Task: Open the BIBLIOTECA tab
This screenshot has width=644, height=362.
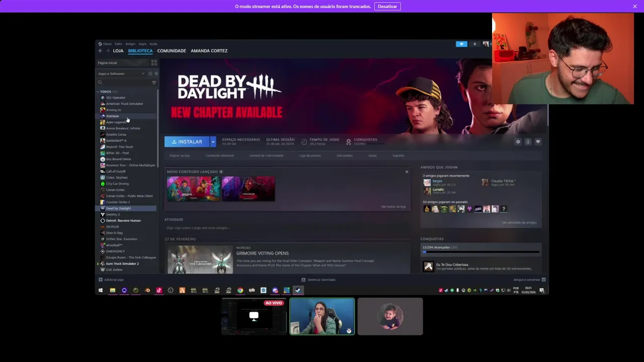Action: pos(140,51)
